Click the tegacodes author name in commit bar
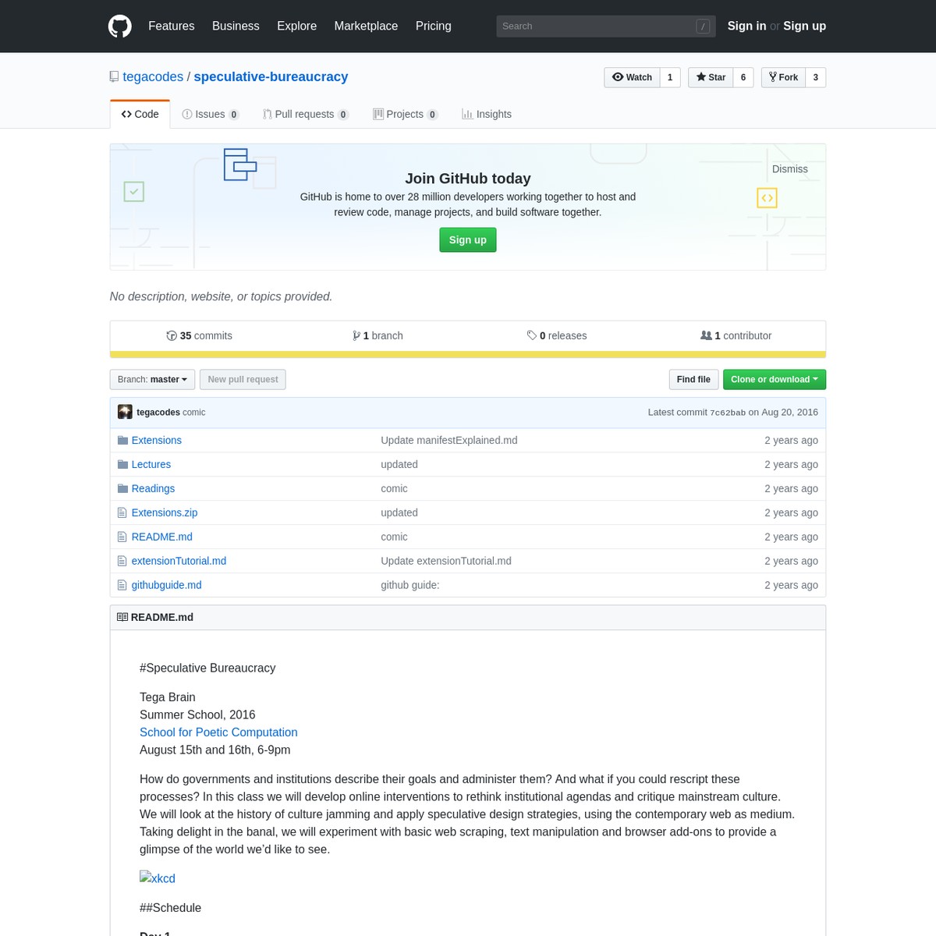Screen dimensions: 936x936 (x=158, y=412)
